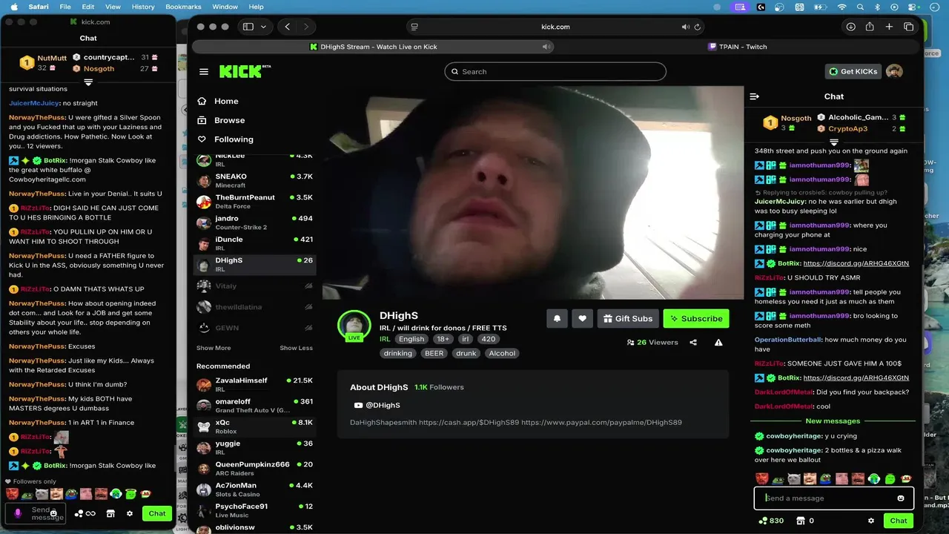Collapse the chat panel in Kick window
Image resolution: width=949 pixels, height=534 pixels.
point(755,96)
